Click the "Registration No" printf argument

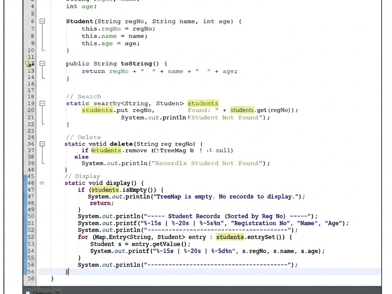coord(260,223)
